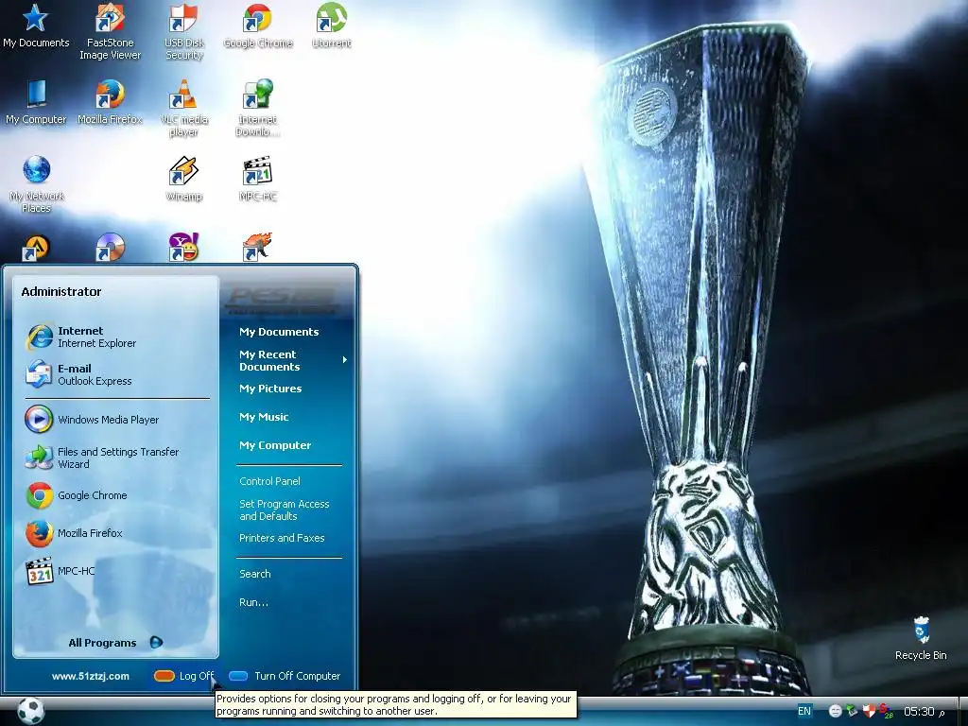
Task: Launch FastStone Image Viewer desktop shortcut
Action: pos(110,31)
